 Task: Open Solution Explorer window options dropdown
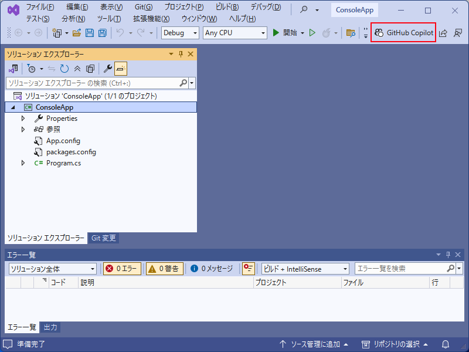171,54
